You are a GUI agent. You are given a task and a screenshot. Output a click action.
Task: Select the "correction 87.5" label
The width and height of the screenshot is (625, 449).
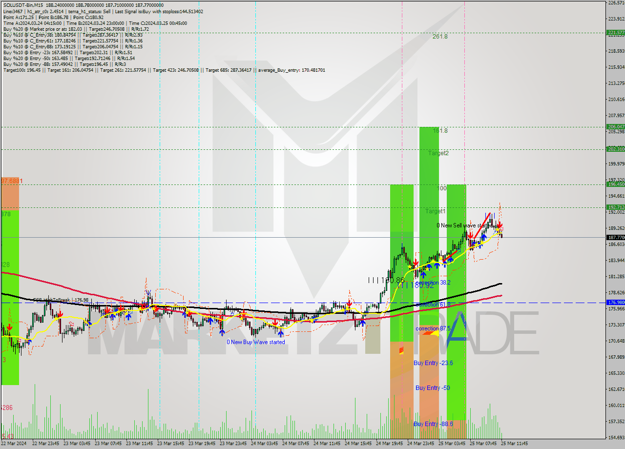[433, 329]
